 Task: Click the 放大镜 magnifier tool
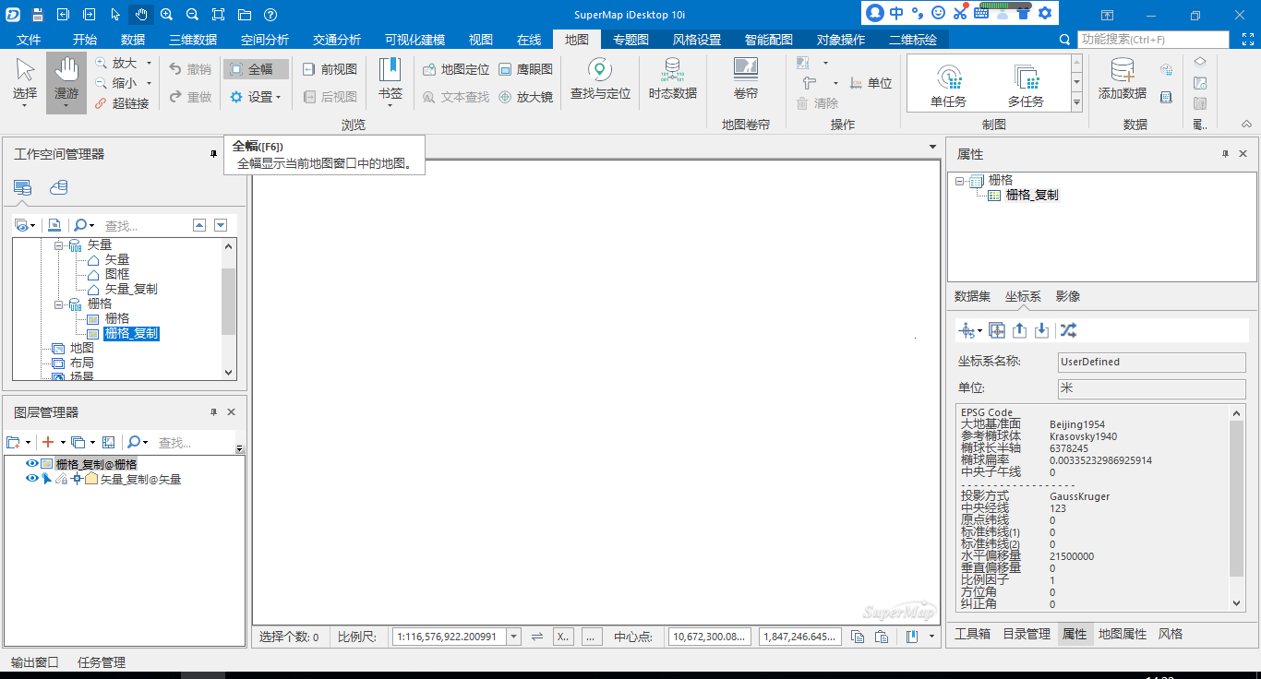(526, 97)
